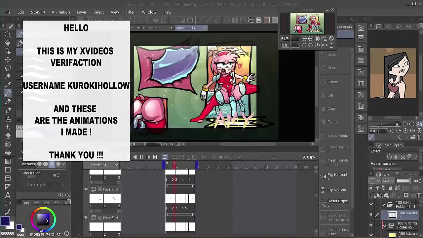Toggle visibility of Folder 17 track
Viewport: 423px width, 238px height.
pyautogui.click(x=86, y=189)
